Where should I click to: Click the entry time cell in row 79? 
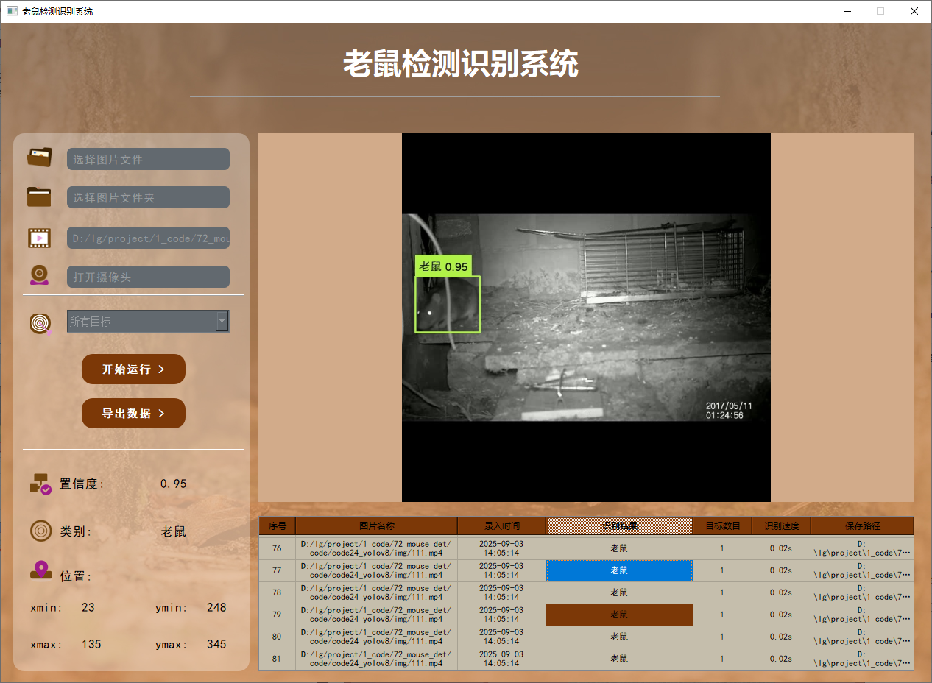[502, 615]
